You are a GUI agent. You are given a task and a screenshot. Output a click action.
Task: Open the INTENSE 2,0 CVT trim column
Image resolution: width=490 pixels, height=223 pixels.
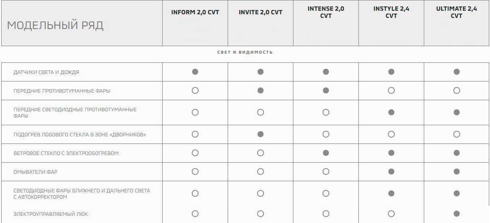pos(326,12)
